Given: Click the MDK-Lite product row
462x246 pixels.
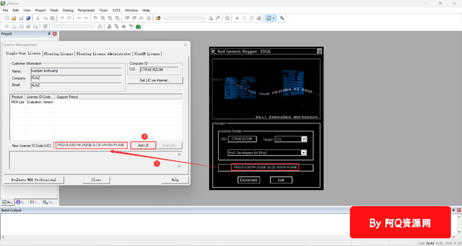Looking at the screenshot, I should pos(96,102).
